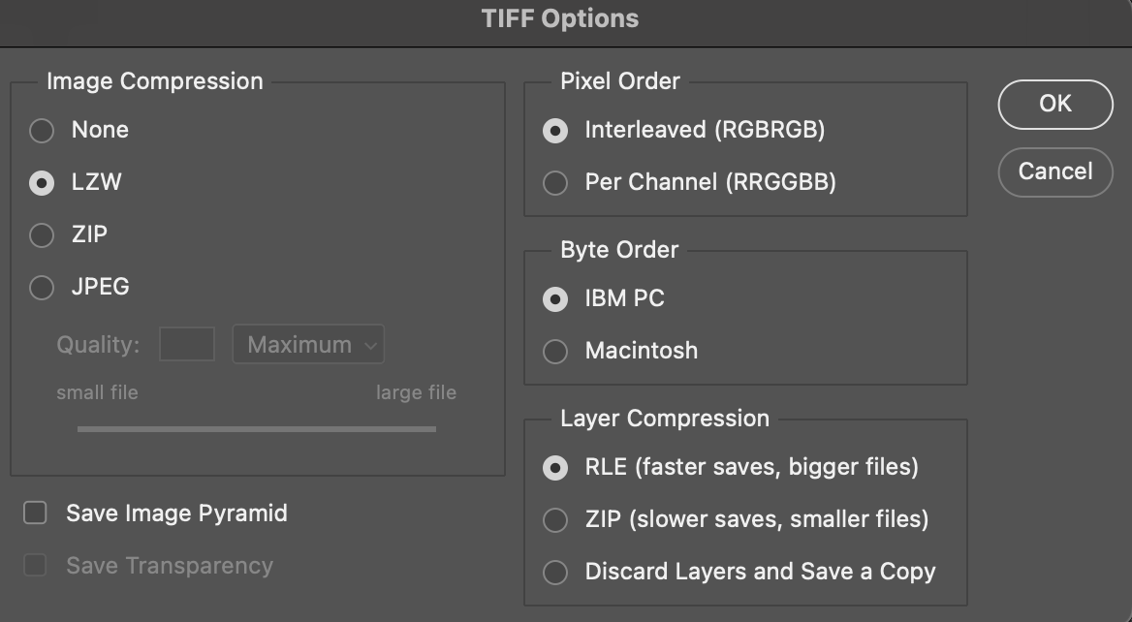Select RLE layer compression
The height and width of the screenshot is (622, 1132).
coord(554,468)
